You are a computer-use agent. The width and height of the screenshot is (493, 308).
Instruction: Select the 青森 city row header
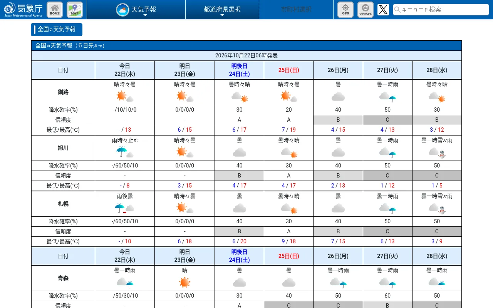(x=63, y=278)
